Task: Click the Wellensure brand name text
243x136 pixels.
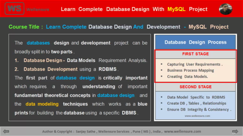Action: pyautogui.click(x=38, y=9)
